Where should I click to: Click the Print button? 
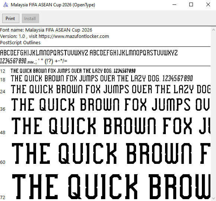click(x=11, y=19)
